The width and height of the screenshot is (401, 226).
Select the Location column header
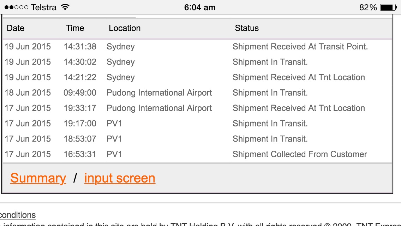click(125, 28)
